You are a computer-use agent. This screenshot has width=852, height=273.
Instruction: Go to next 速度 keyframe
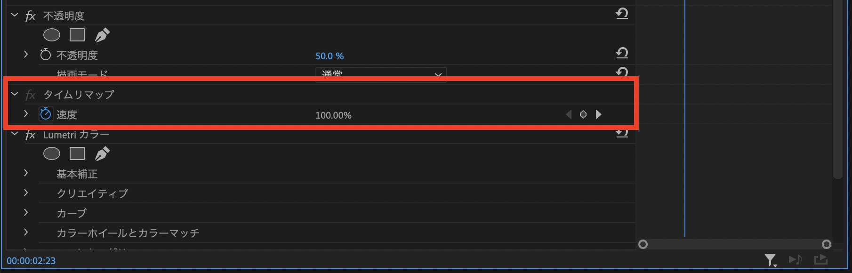(599, 114)
